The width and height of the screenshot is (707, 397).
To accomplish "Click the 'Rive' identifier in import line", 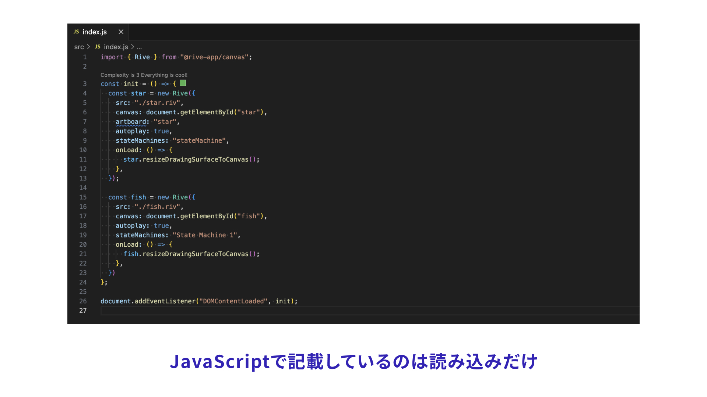I will [142, 57].
